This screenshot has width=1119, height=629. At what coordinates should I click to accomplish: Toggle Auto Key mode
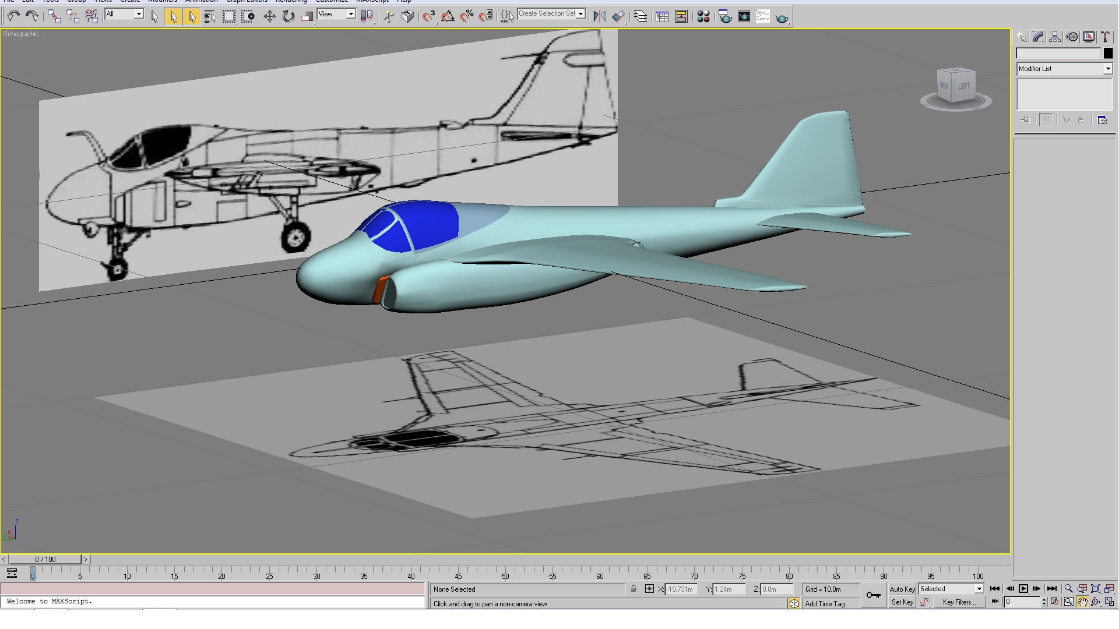point(902,589)
